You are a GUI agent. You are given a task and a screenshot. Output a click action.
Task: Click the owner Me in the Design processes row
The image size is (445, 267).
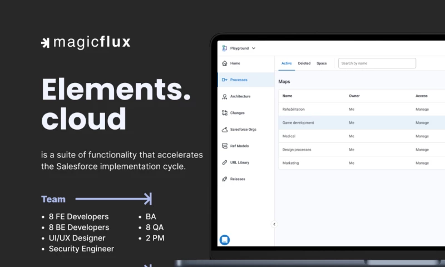pos(352,150)
